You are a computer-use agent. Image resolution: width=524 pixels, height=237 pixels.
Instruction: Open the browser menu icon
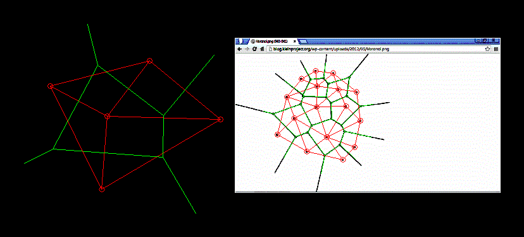[496, 49]
